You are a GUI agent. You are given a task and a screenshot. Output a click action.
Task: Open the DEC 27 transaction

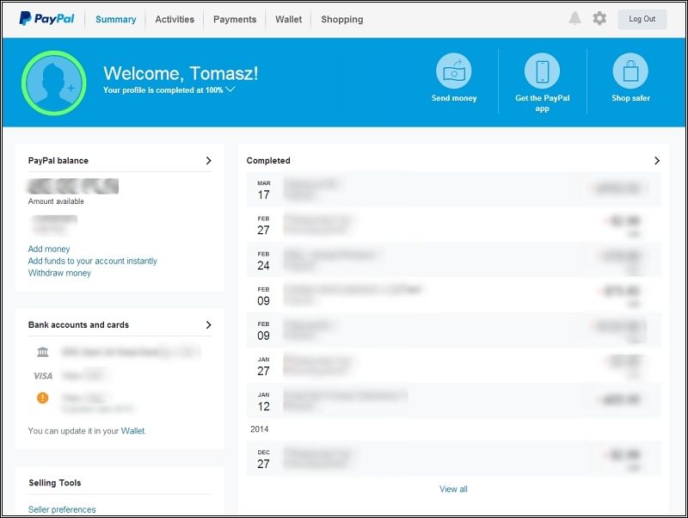click(x=454, y=459)
